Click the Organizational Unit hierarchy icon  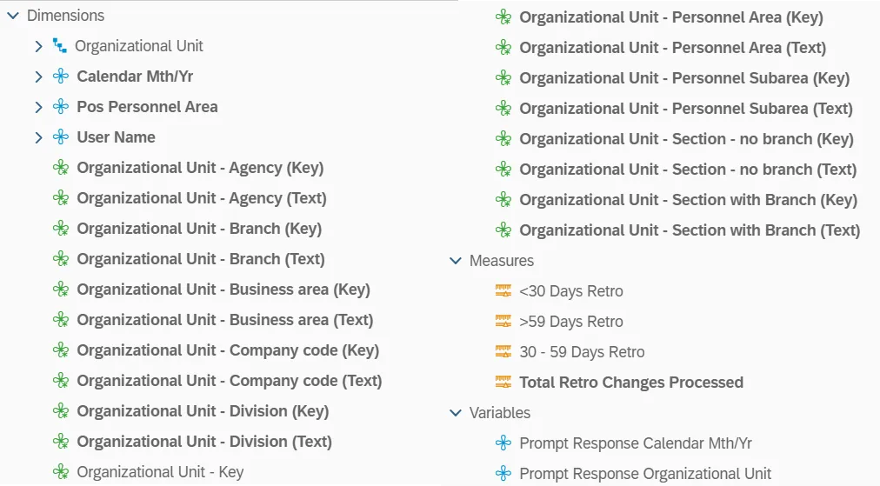[60, 46]
